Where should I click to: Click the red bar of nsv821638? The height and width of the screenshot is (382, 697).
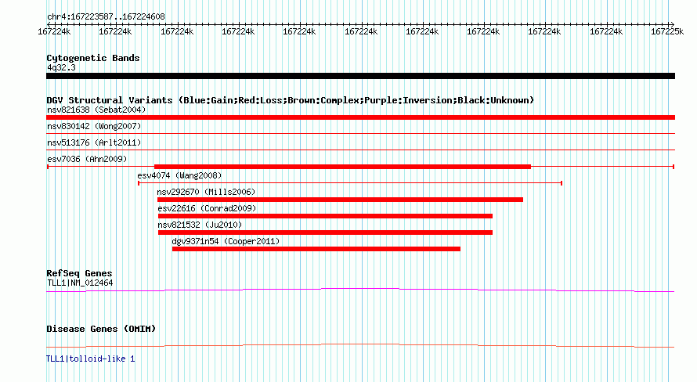click(x=360, y=117)
